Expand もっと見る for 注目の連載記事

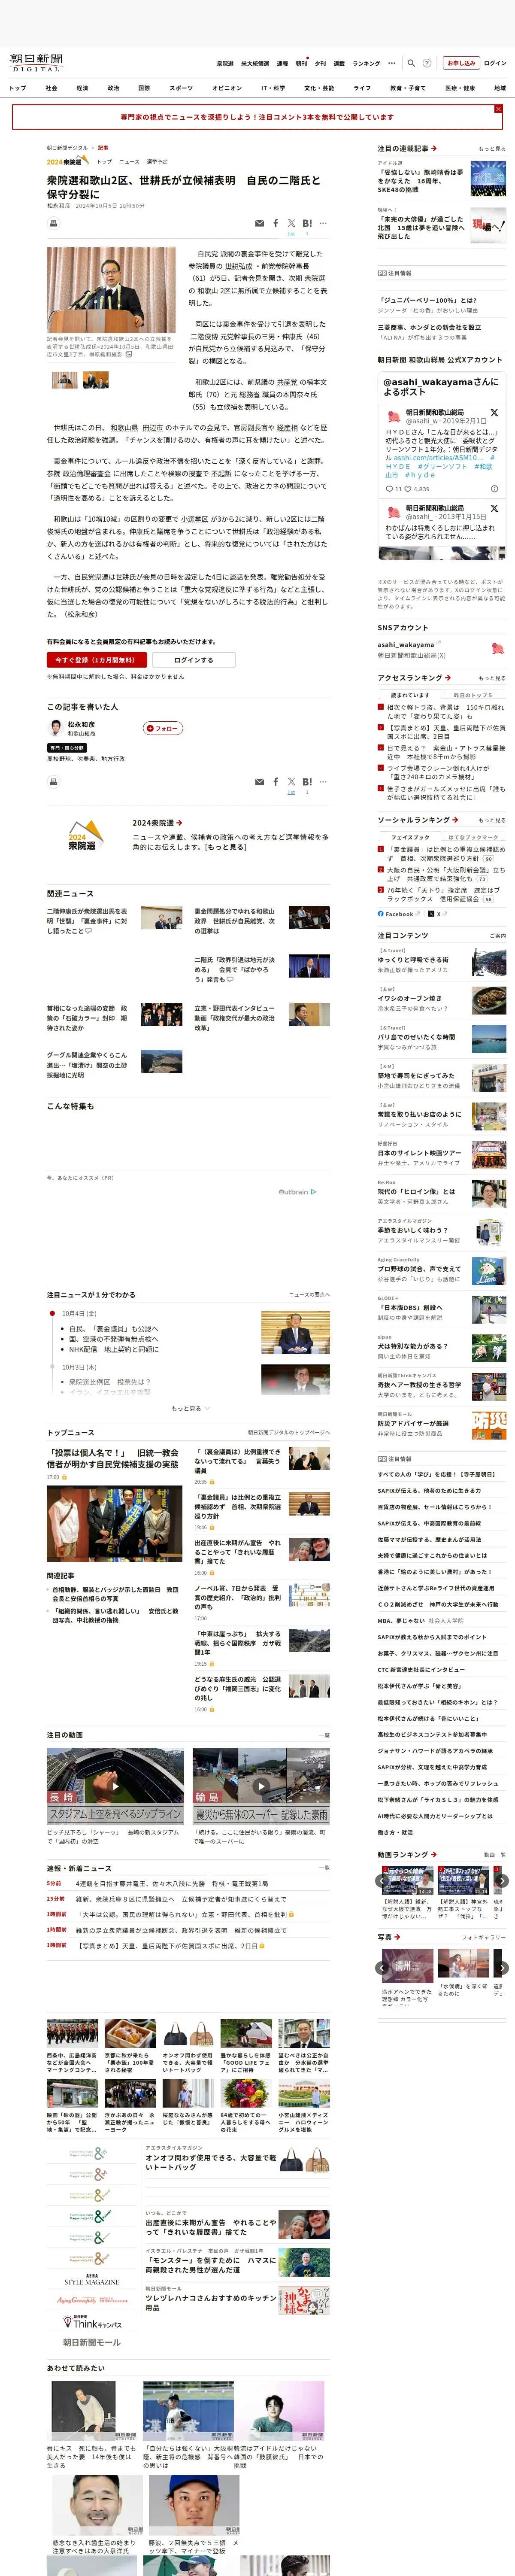click(x=492, y=148)
